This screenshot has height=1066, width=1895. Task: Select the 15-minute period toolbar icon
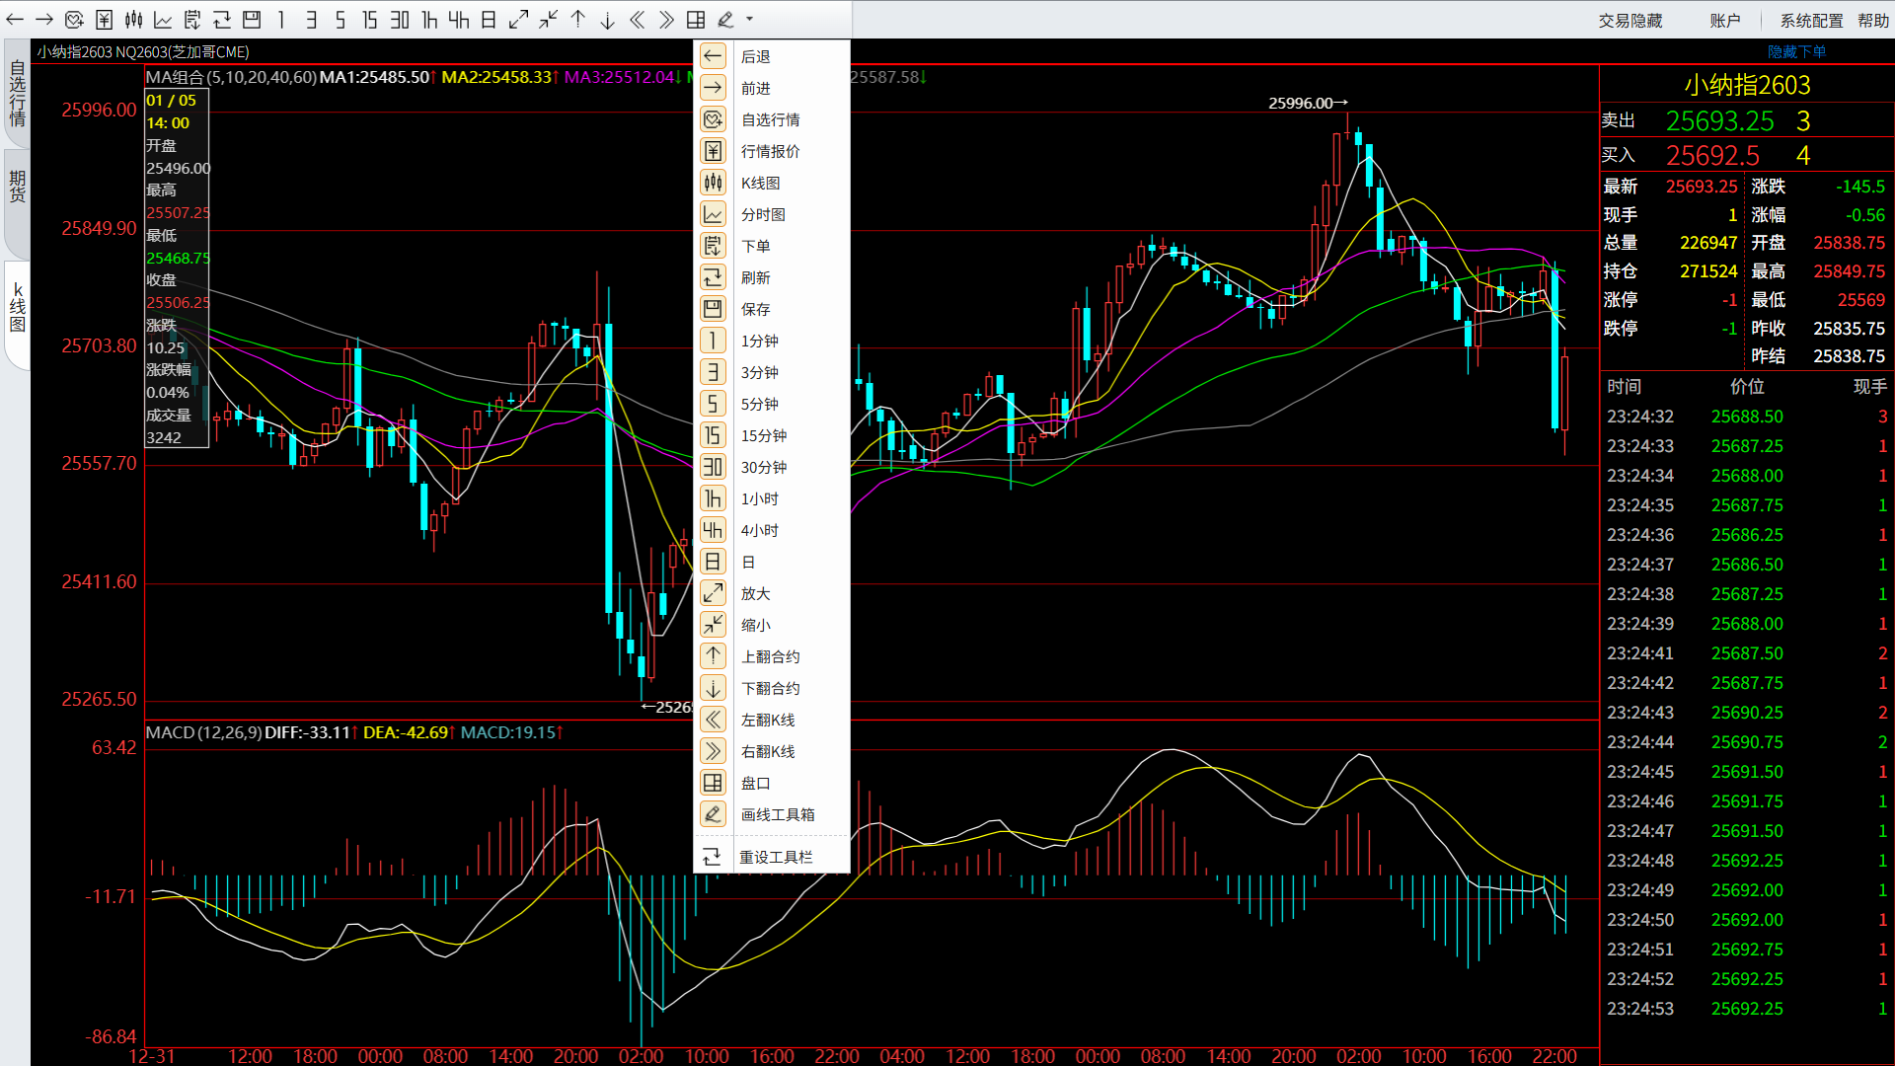[370, 20]
